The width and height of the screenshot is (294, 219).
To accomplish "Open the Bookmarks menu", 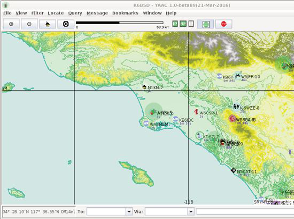I will click(125, 13).
